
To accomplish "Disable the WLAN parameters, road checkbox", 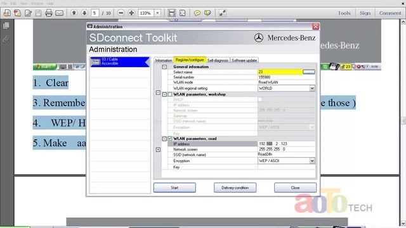I will [x=170, y=139].
